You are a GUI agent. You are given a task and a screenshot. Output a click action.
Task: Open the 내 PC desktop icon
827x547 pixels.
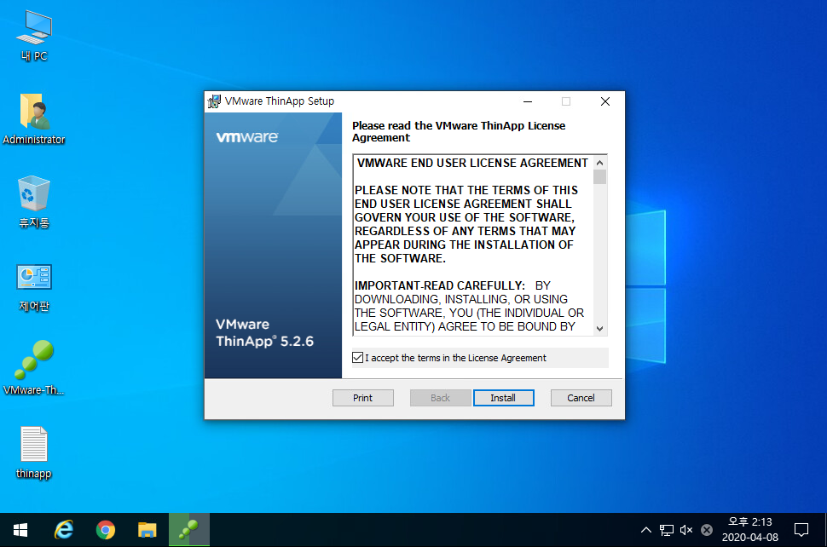(x=34, y=35)
